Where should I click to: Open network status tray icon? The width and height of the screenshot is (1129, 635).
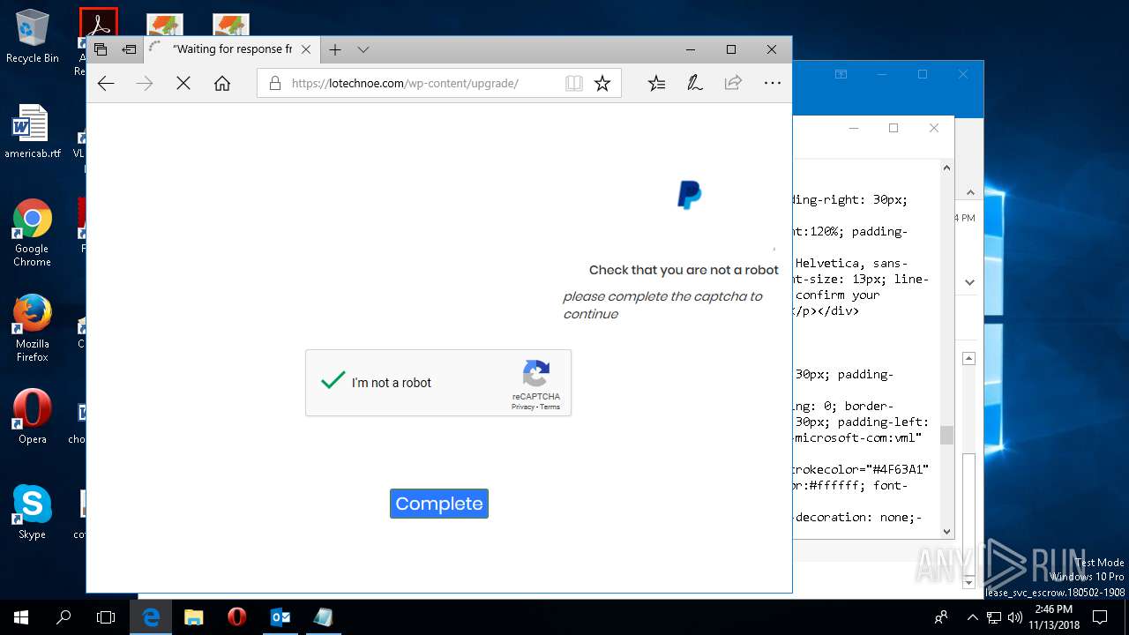click(x=995, y=617)
